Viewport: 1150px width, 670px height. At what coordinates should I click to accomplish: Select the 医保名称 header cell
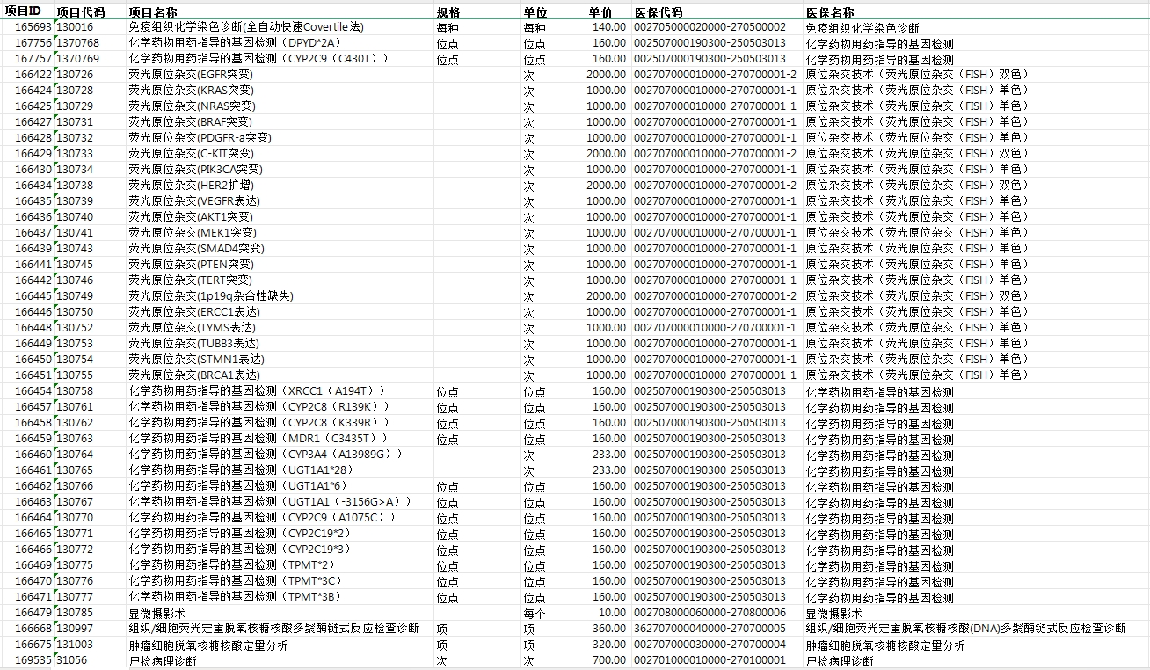pos(830,12)
